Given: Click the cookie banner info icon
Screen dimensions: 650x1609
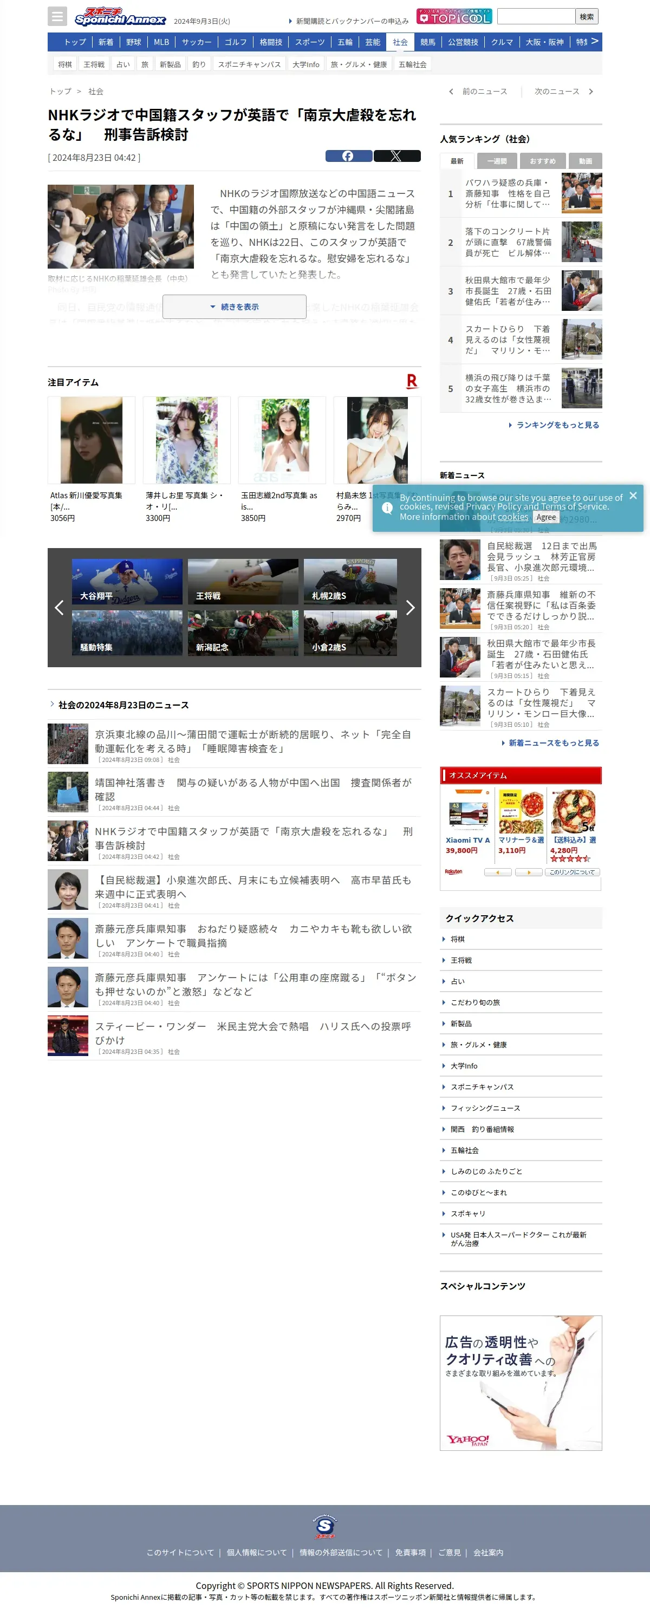Looking at the screenshot, I should point(387,508).
